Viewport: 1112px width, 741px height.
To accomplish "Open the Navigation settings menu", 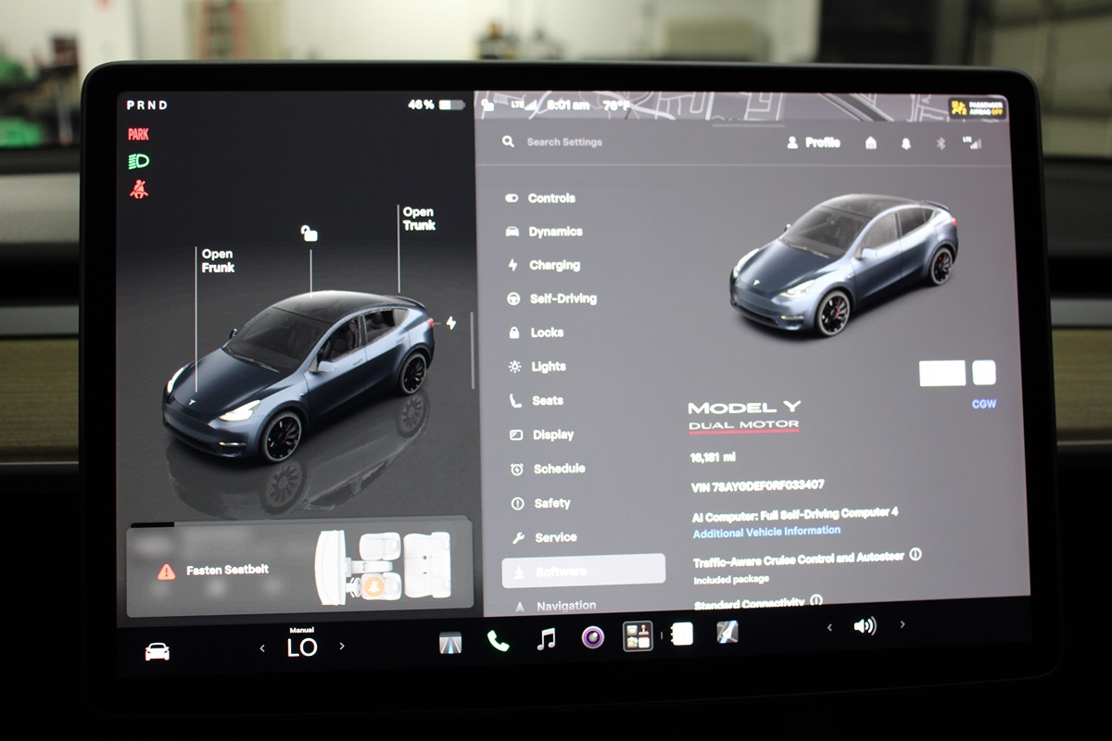I will [x=554, y=606].
